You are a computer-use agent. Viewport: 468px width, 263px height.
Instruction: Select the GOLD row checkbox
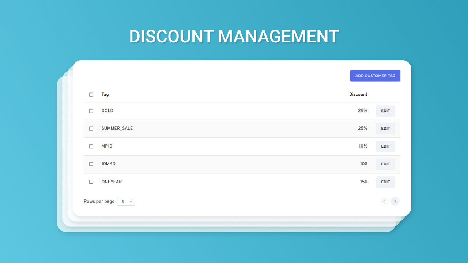[91, 111]
